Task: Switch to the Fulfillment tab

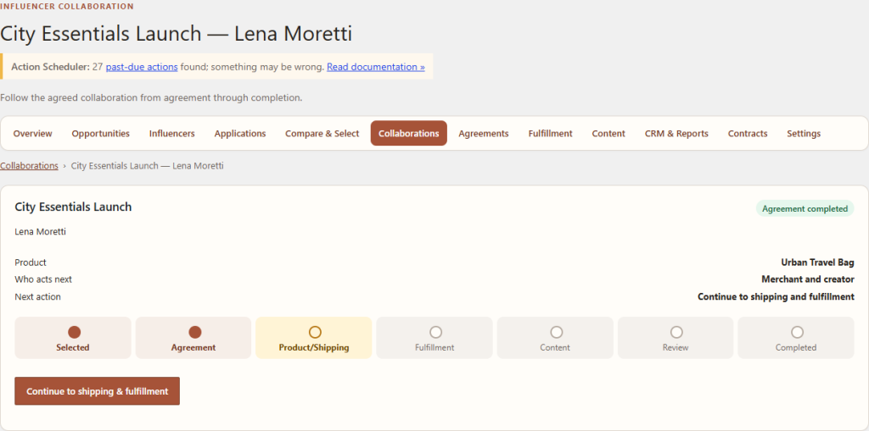Action: [550, 133]
